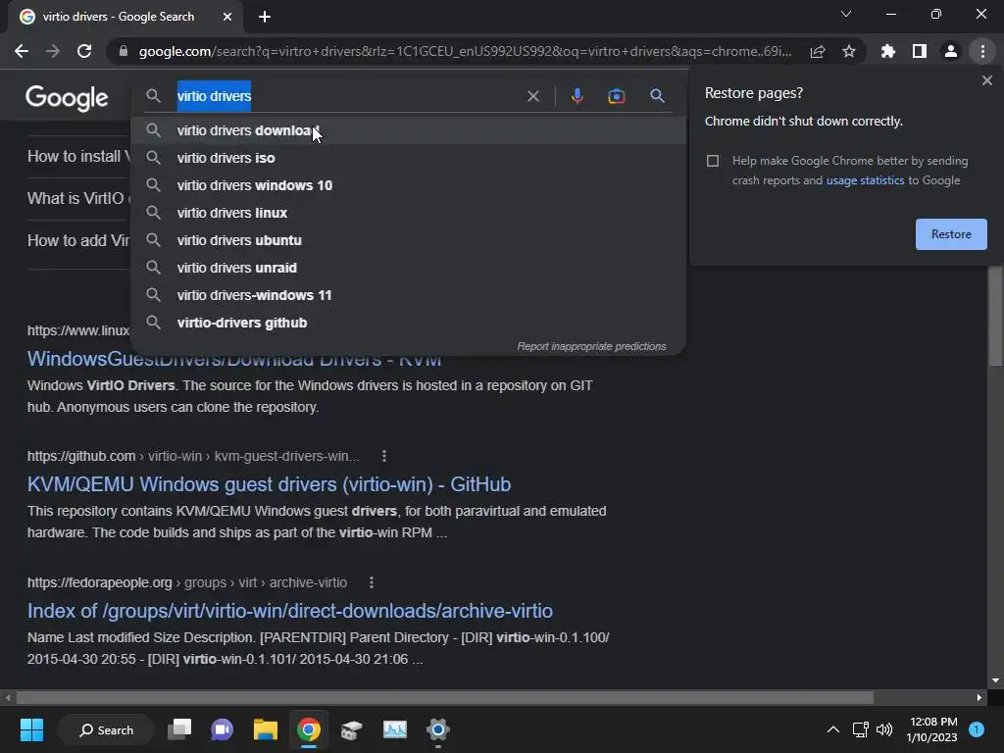
Task: Open the Chrome extensions puzzle icon
Action: [x=887, y=51]
